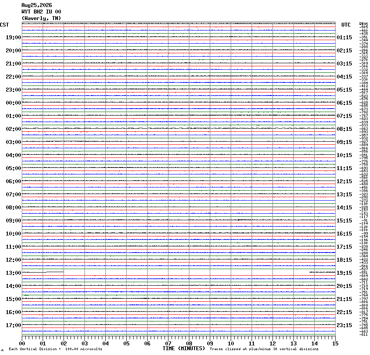The width and height of the screenshot is (370, 355).
Task: Click the CST timezone header
Action: tap(4, 25)
